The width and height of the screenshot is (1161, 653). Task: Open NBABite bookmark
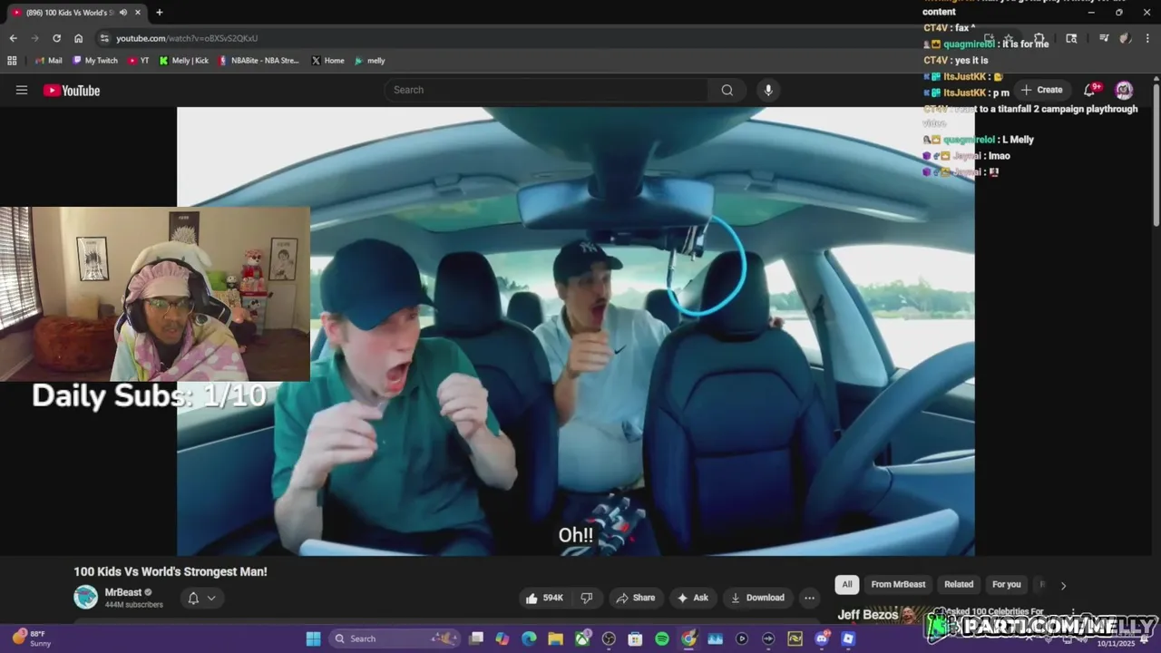tap(259, 61)
